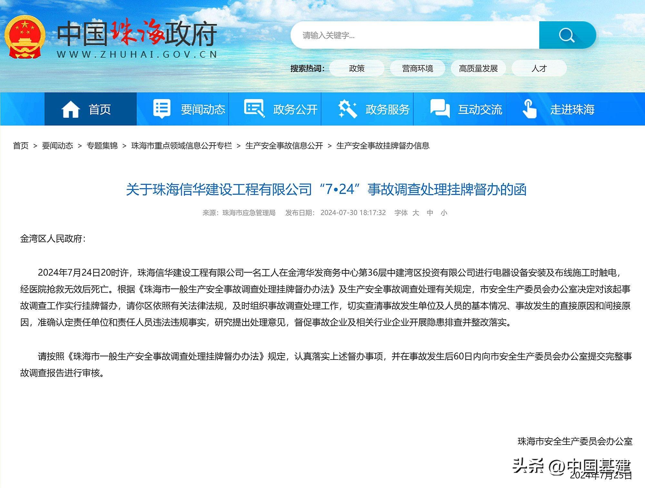The height and width of the screenshot is (488, 645).
Task: Click the salutation 金湾区人民政府
Action: point(53,239)
